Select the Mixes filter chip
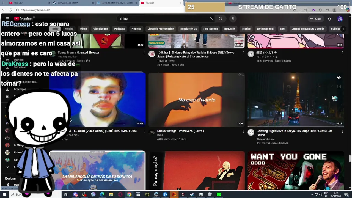The height and width of the screenshot is (198, 352). coord(83,29)
